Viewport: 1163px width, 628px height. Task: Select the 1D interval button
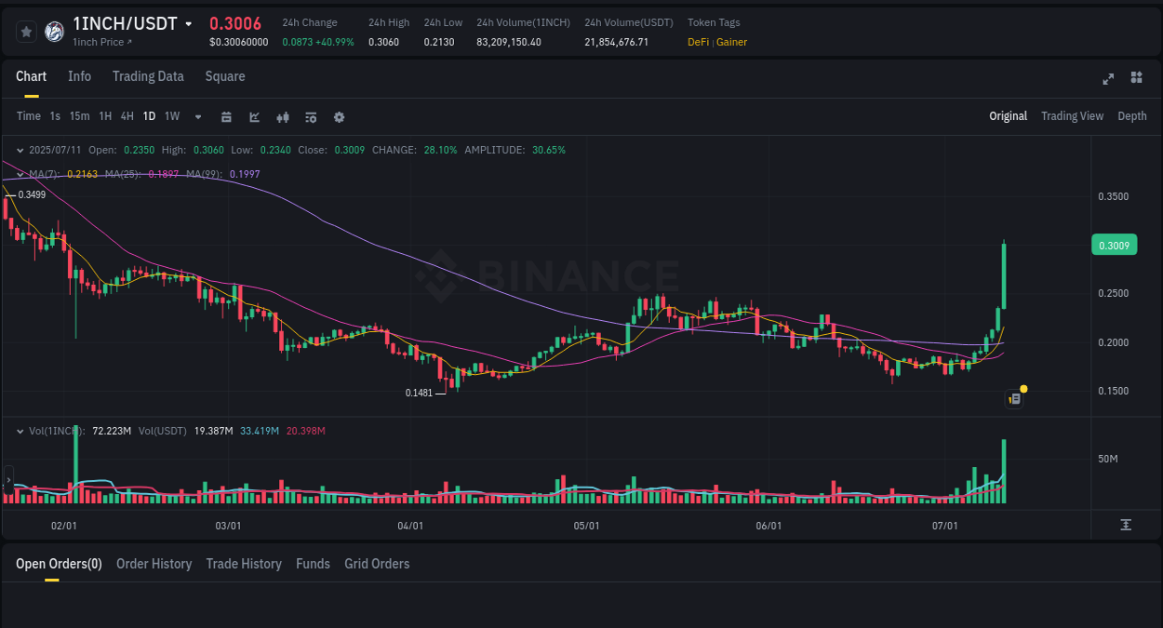pyautogui.click(x=149, y=116)
